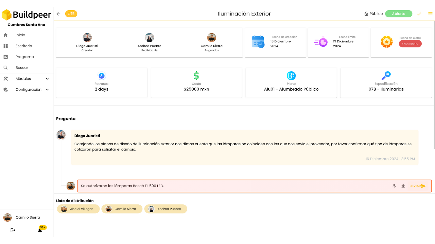Send the reply with ENVIAR

418,186
